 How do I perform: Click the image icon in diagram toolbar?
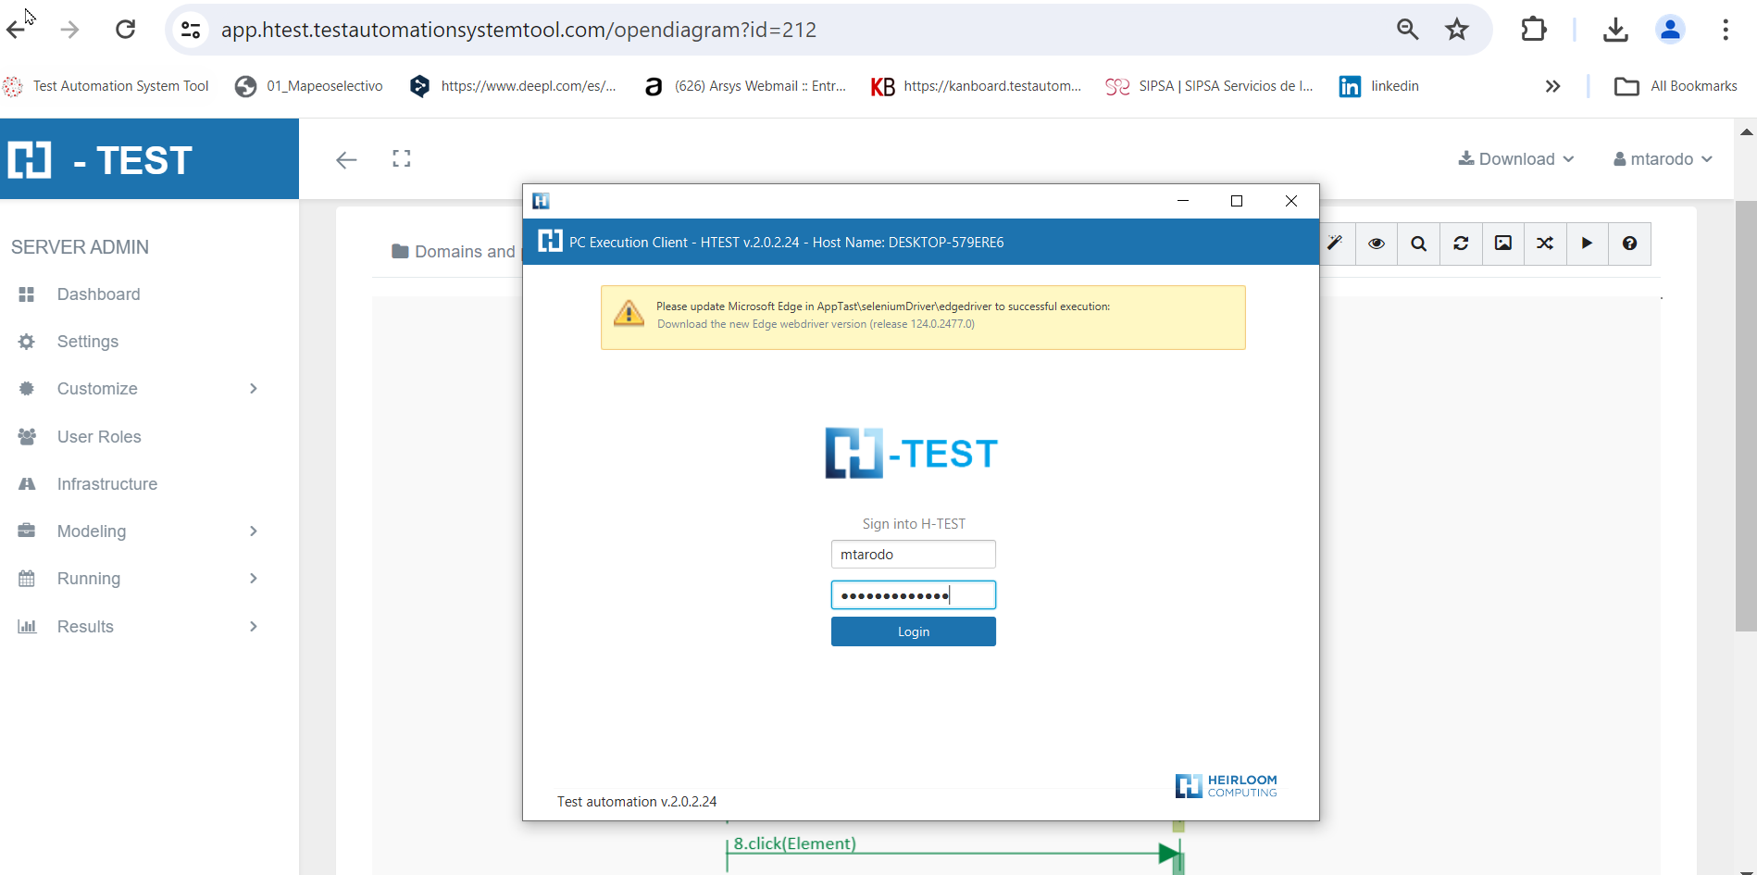pyautogui.click(x=1503, y=244)
